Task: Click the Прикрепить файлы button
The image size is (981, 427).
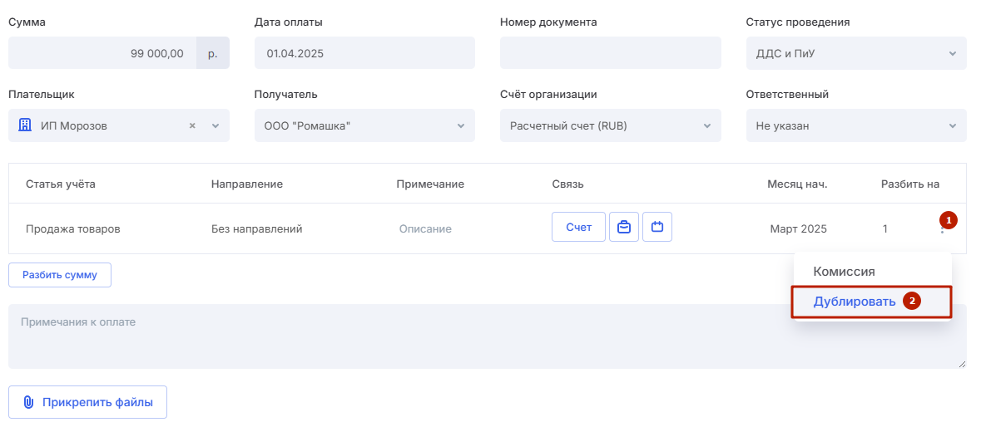Action: (88, 402)
